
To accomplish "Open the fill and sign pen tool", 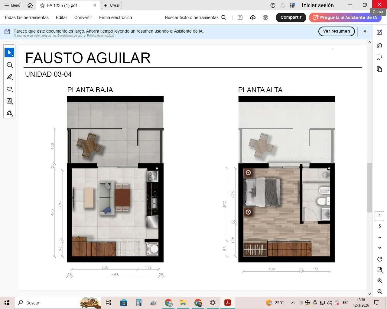I will [9, 113].
